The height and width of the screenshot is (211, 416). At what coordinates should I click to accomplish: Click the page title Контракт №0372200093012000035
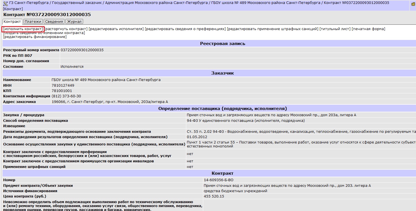click(x=47, y=15)
